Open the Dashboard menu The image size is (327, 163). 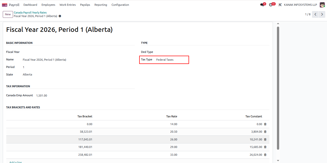(x=30, y=5)
